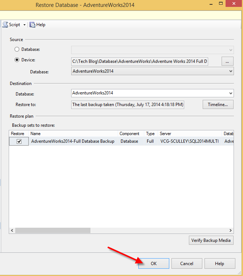
Task: Click the Component column header
Action: 131,134
